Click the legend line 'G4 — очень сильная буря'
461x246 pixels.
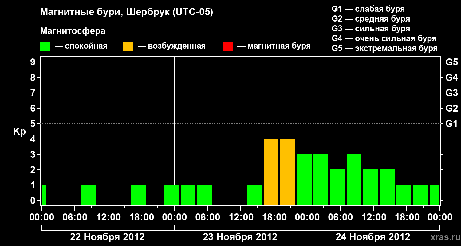[x=384, y=38]
